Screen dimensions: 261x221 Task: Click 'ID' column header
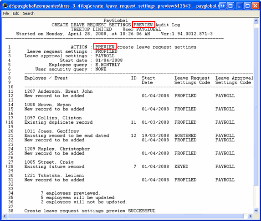[x=133, y=78]
